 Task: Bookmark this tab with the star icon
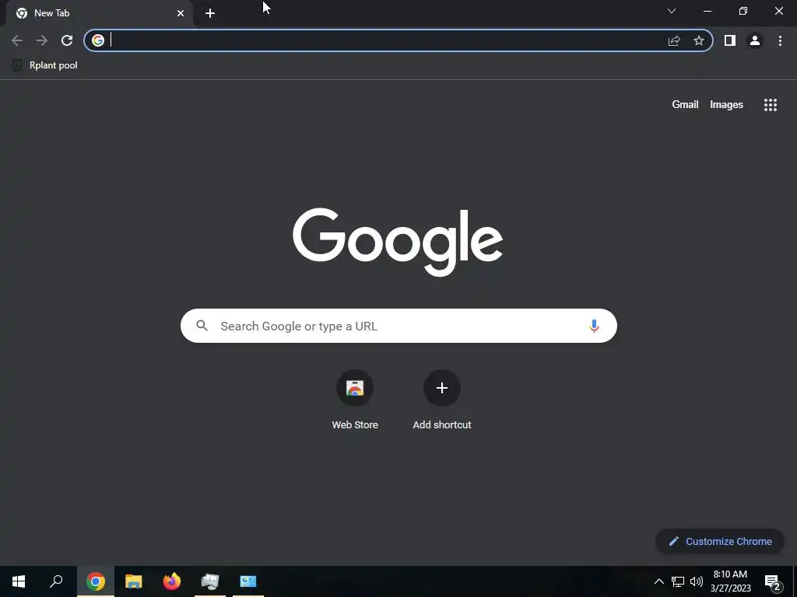click(699, 40)
